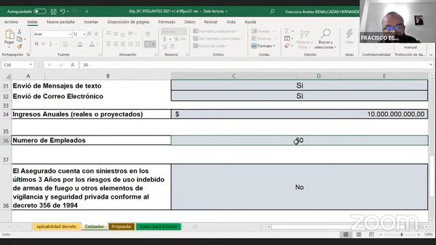Click the Fill down icon in Edición
The width and height of the screenshot is (436, 245).
pos(287,38)
